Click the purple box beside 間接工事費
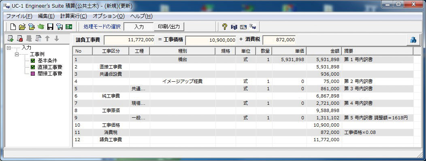The height and width of the screenshot is (161, 426). (x=33, y=74)
